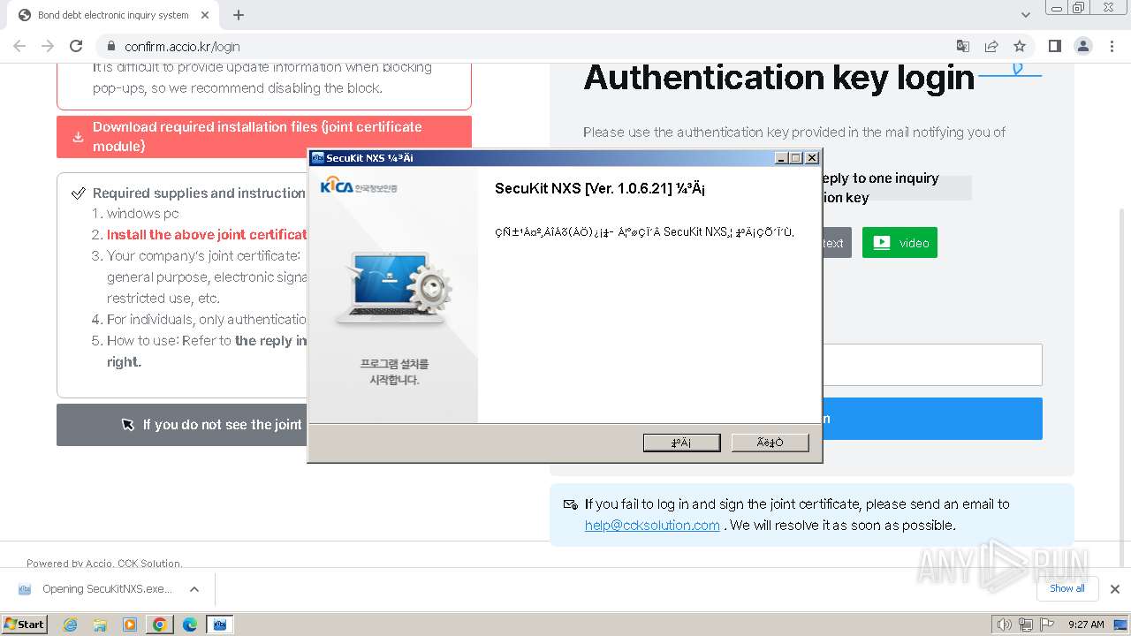Close the SecuKit NXS installer window
This screenshot has height=636, width=1131.
click(812, 158)
